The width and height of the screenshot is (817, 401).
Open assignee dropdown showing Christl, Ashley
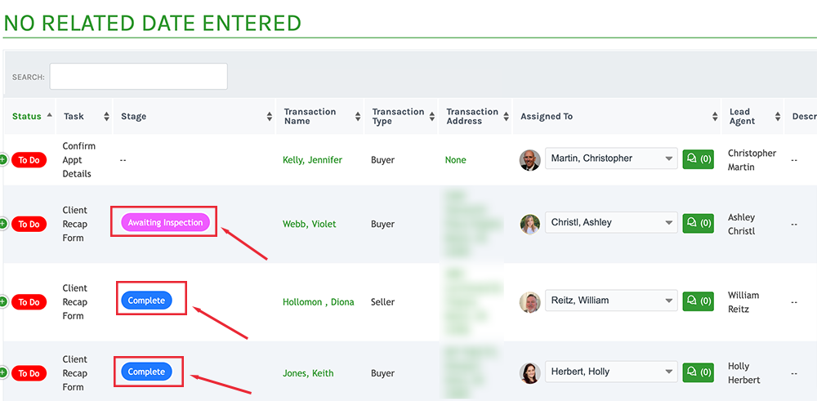611,222
